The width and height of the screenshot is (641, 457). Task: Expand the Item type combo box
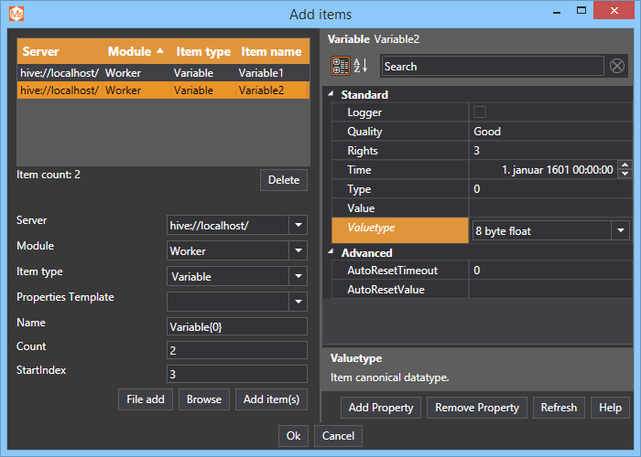click(299, 276)
